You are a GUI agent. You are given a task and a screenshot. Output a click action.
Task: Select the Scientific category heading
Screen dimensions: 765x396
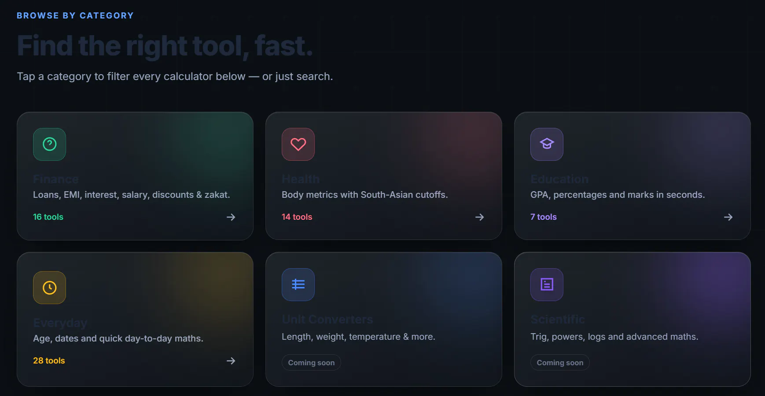(558, 320)
